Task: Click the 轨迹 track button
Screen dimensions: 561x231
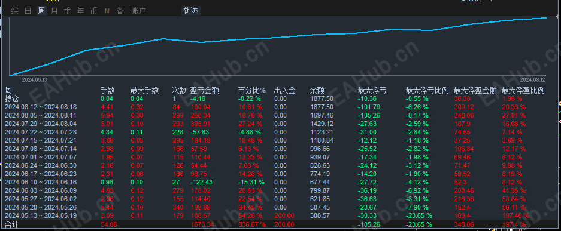Action: point(191,11)
